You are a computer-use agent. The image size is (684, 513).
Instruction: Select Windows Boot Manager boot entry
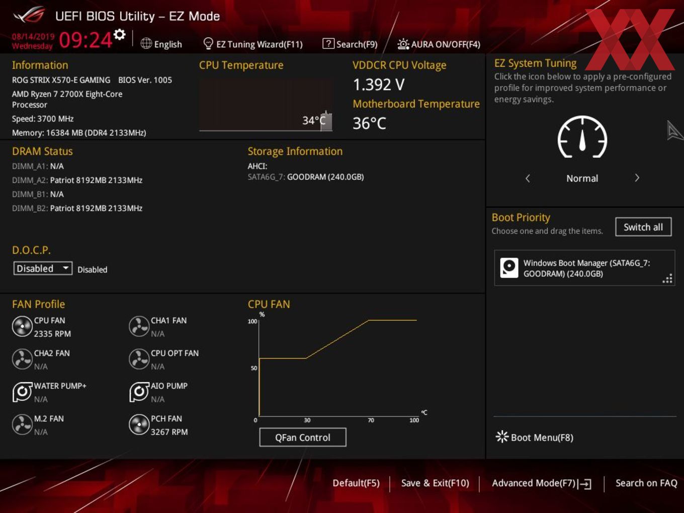point(584,268)
